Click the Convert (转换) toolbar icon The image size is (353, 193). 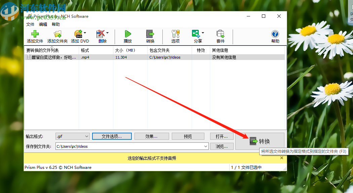pos(150,34)
